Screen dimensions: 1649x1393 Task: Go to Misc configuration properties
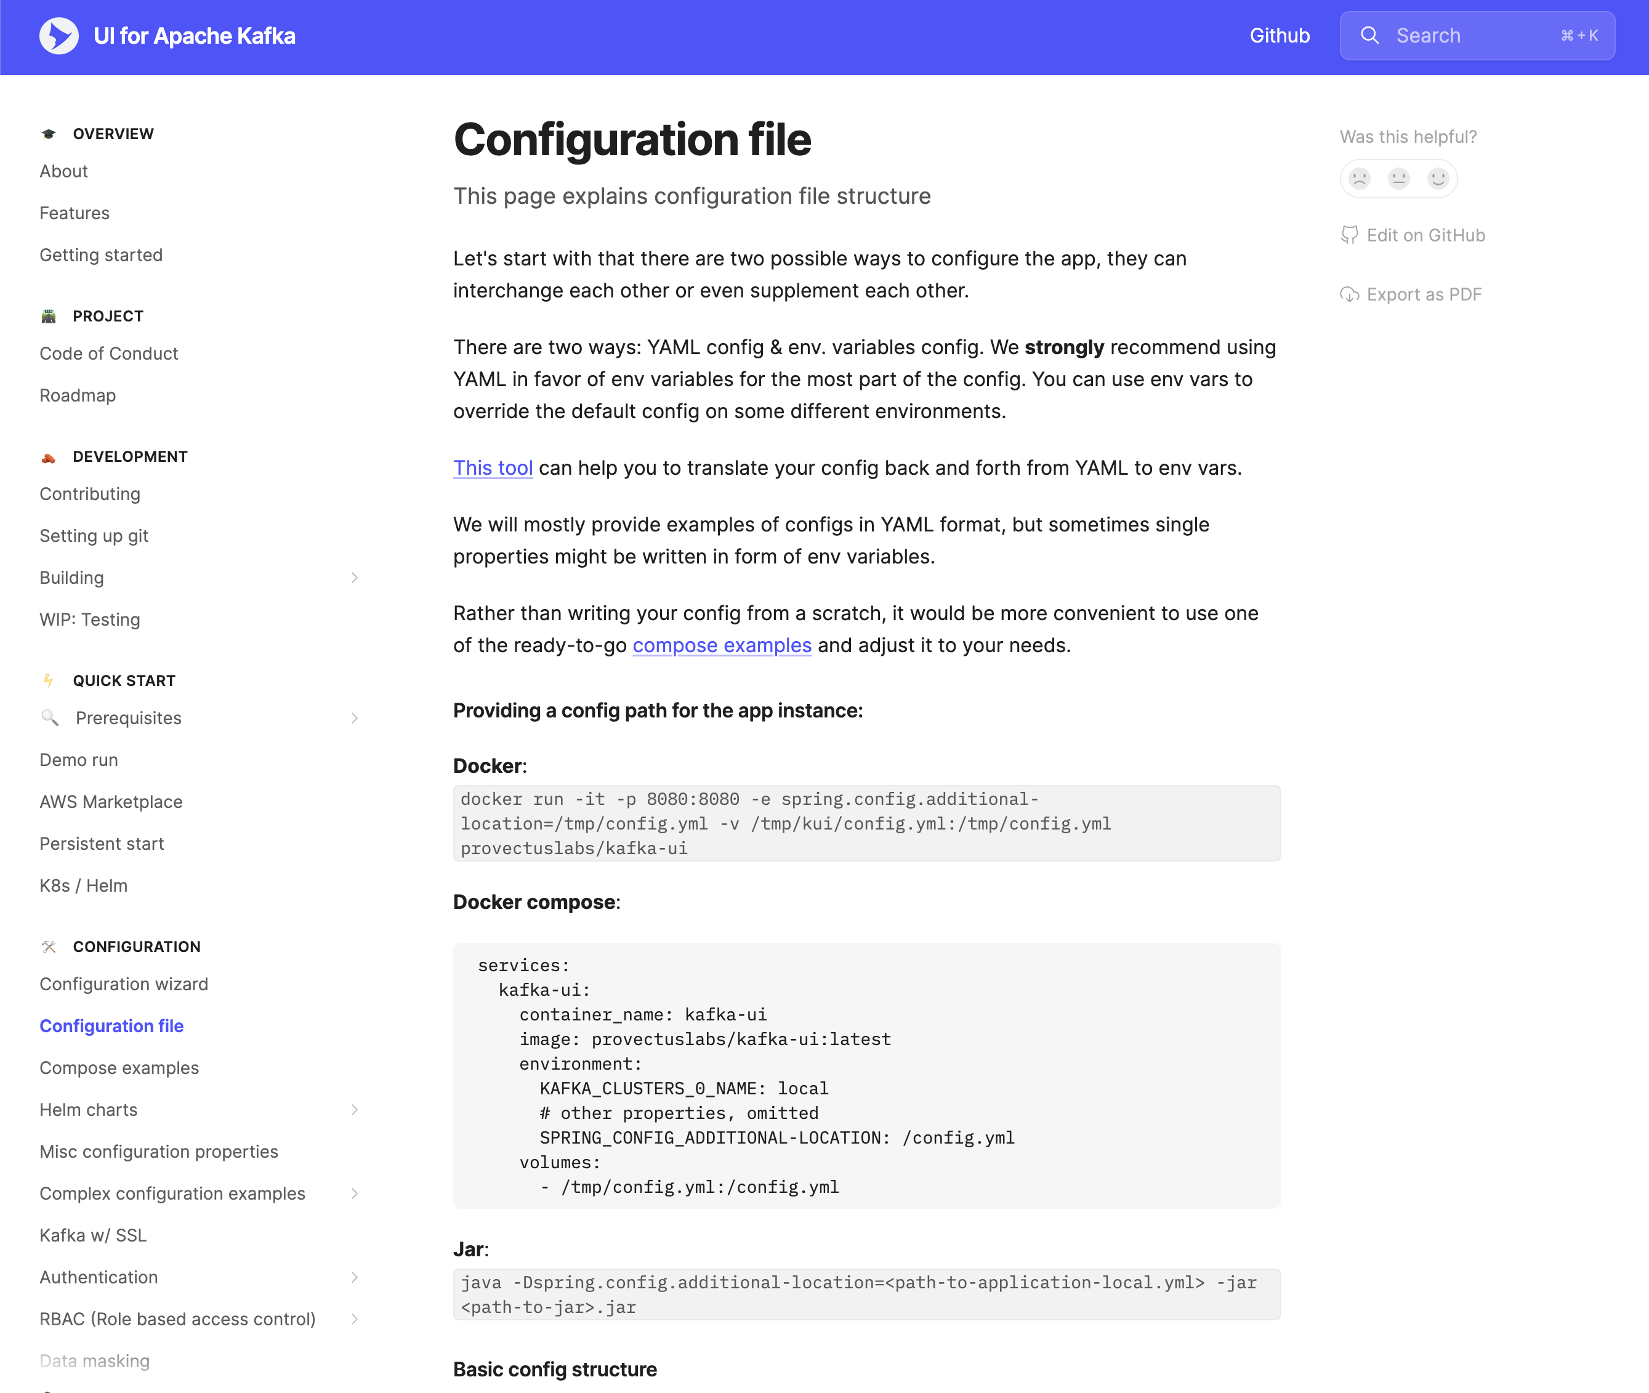[159, 1152]
